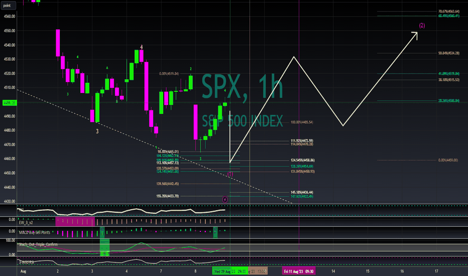Click the '14' date on the time axis
This screenshot has height=276, width=468.
[333, 271]
